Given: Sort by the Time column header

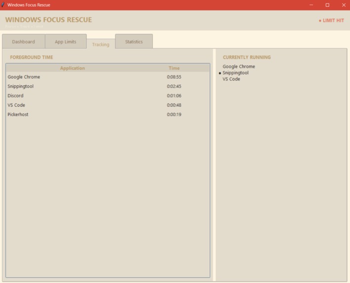Looking at the screenshot, I should coord(174,68).
